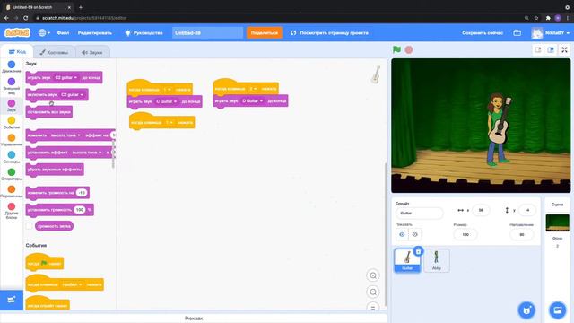Edit the project title Untitled-59 field
The image size is (574, 323).
(x=207, y=32)
